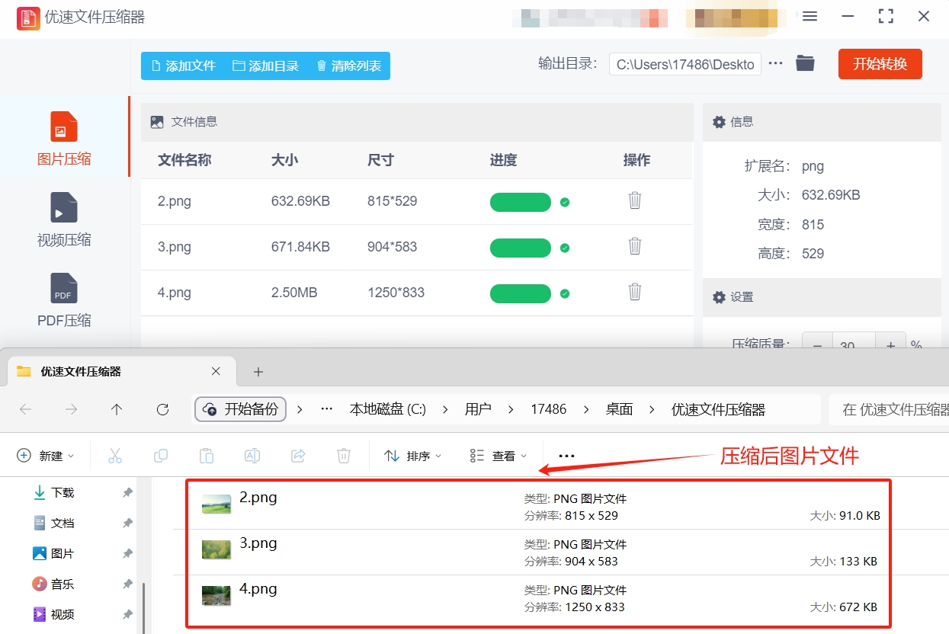Click the Copy icon in Explorer toolbar
The width and height of the screenshot is (949, 634).
(161, 456)
